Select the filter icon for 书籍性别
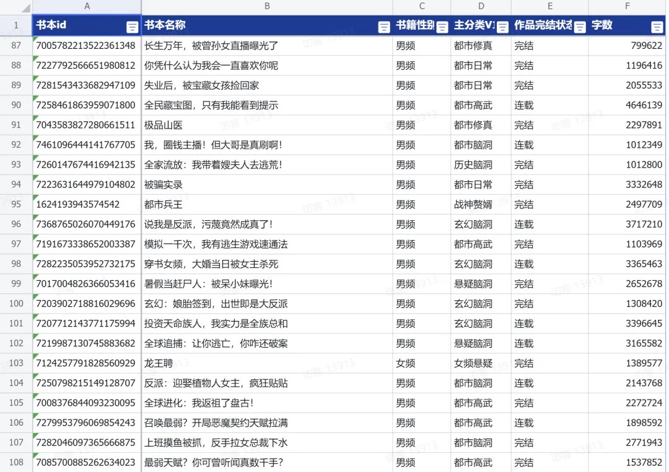The height and width of the screenshot is (472, 669). click(442, 27)
